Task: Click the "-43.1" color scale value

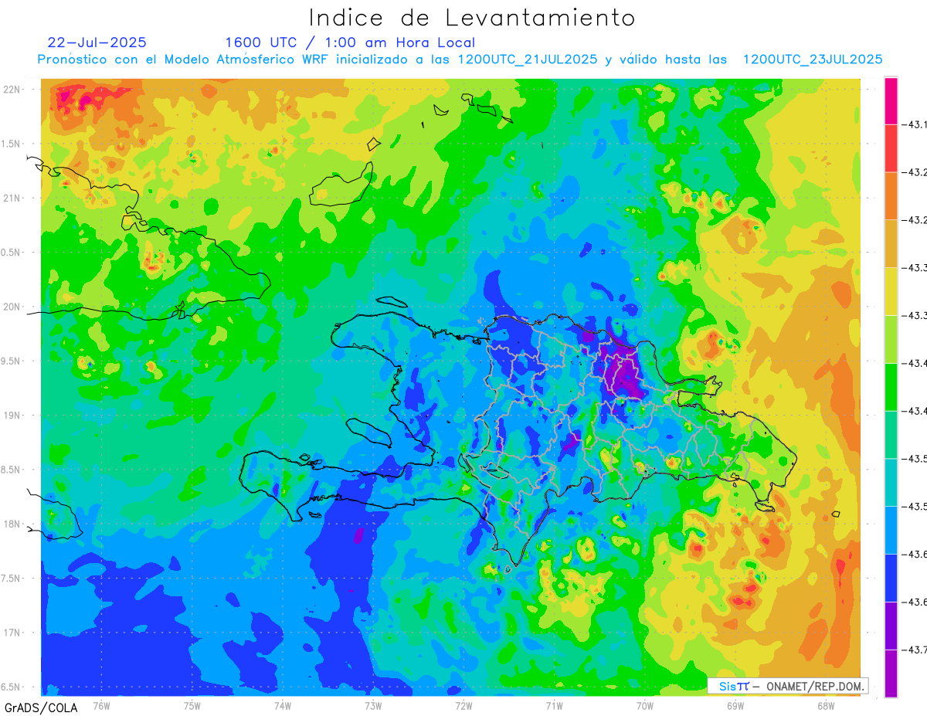Action: (x=915, y=124)
